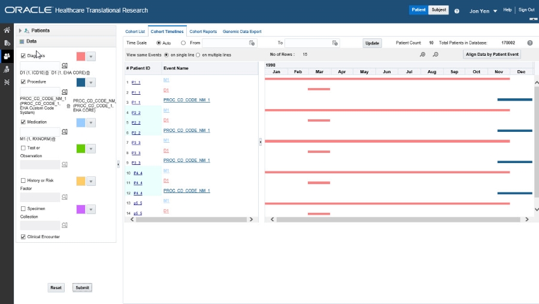Viewport: 539px width, 304px height.
Task: Switch to Subject mode
Action: [x=438, y=10]
